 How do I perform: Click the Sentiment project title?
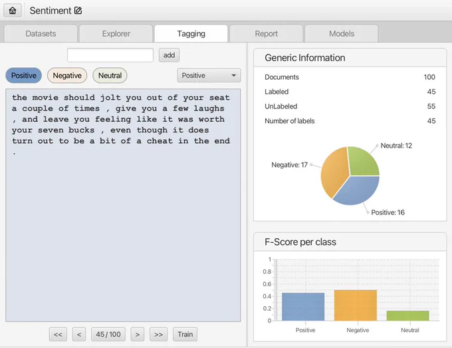point(51,11)
